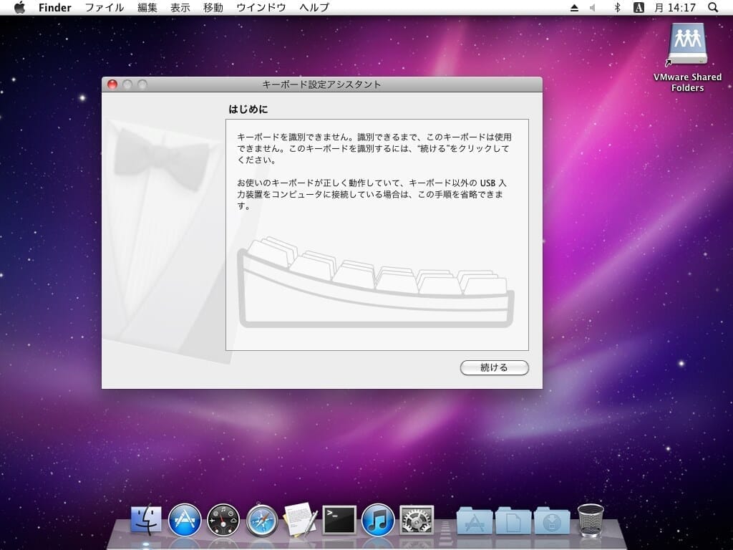Open the ファイル menu
The image size is (733, 550).
105,7
